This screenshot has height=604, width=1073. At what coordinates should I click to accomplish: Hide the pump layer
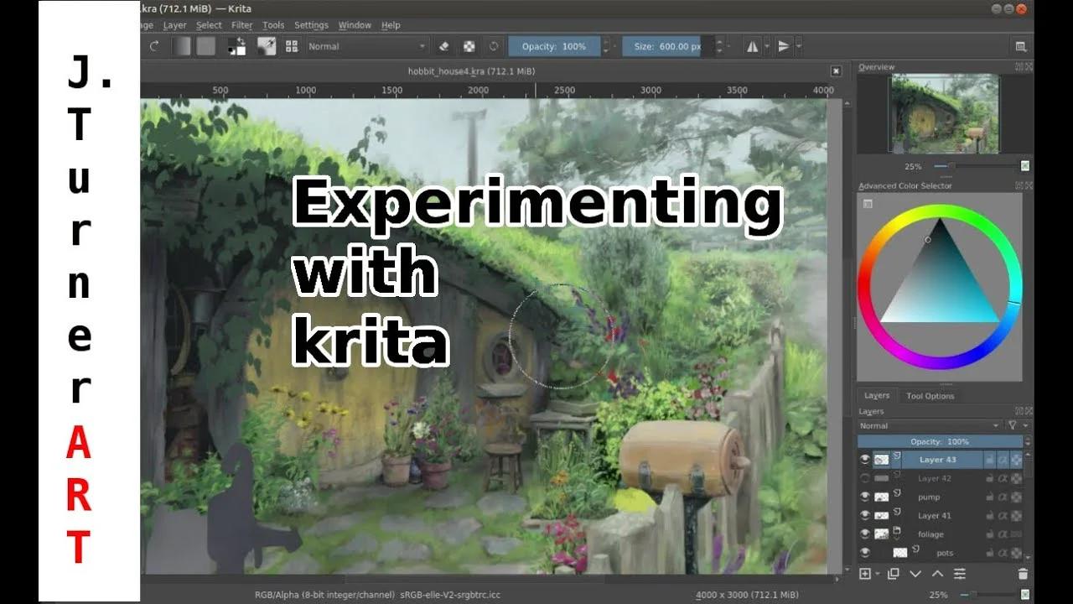click(x=864, y=497)
